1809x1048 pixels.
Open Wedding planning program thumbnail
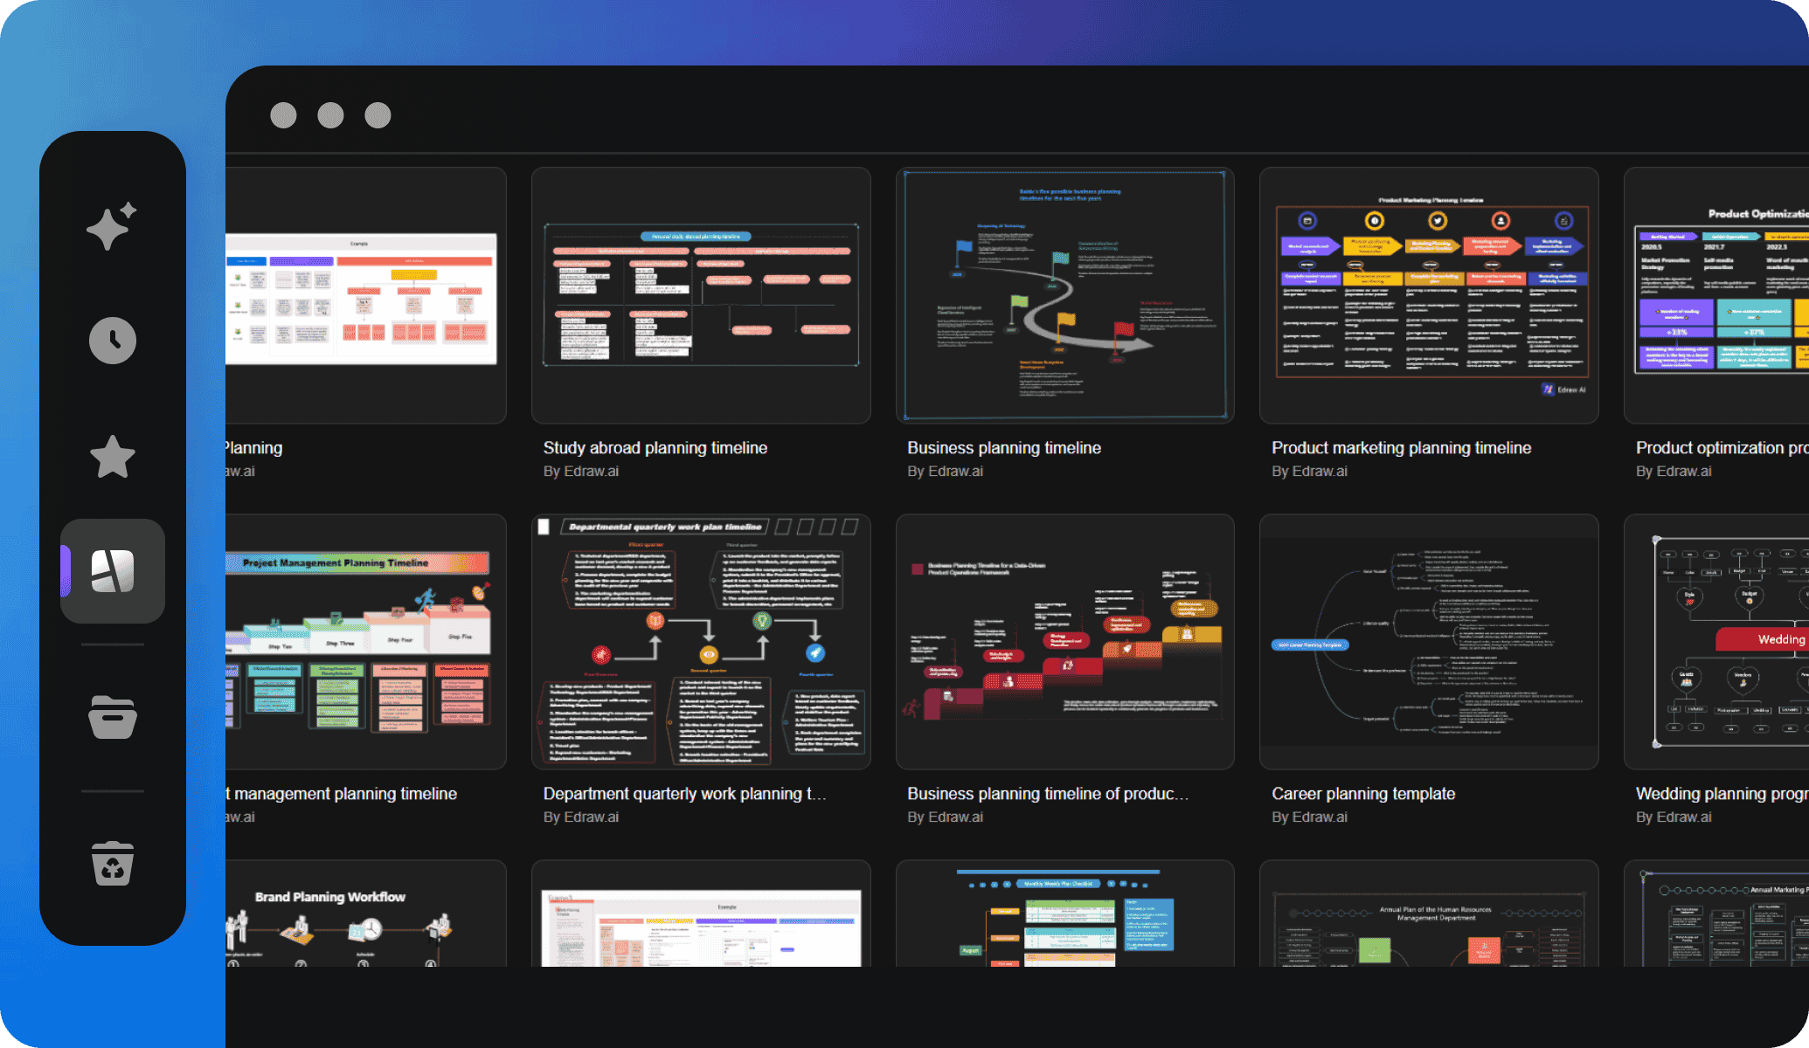(1716, 642)
